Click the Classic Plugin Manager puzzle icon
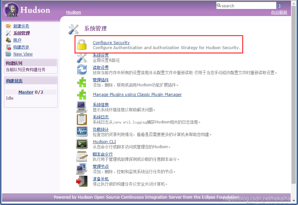The image size is (298, 205). (82, 95)
